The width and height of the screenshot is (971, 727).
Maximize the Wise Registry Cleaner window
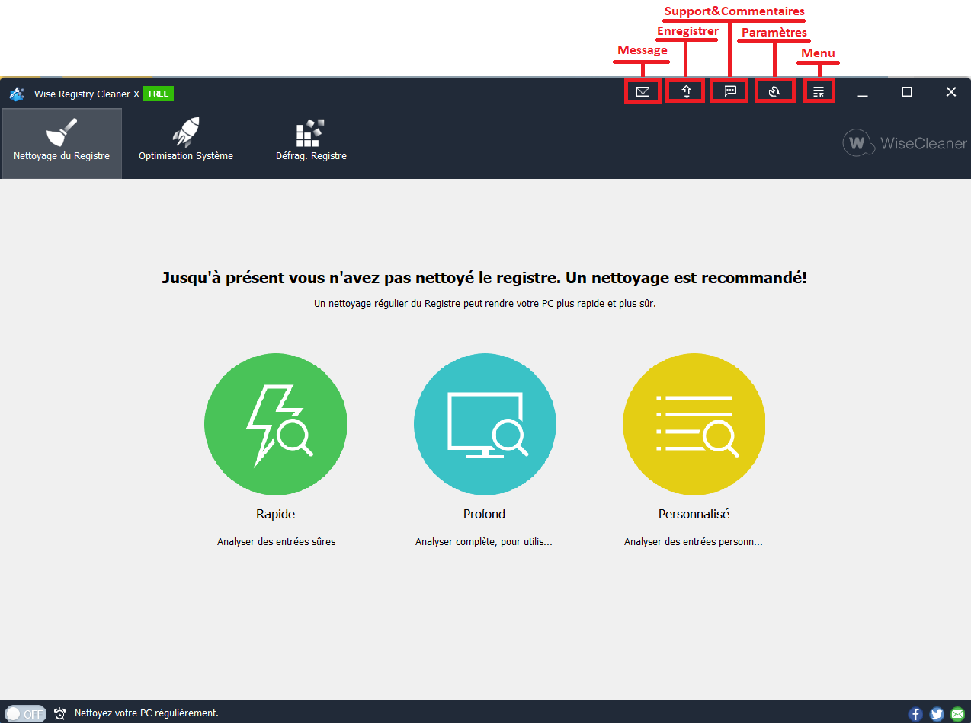907,92
